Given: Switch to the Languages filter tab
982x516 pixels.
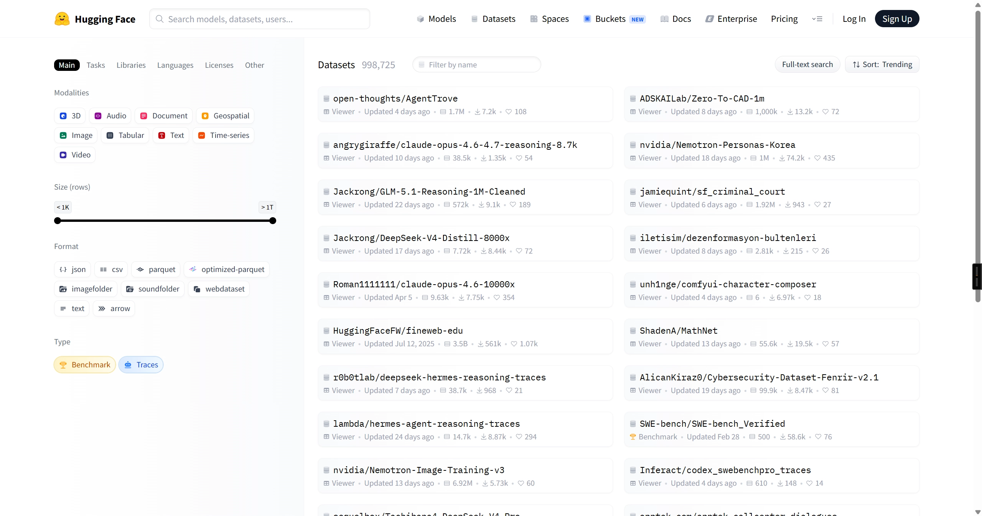Looking at the screenshot, I should pyautogui.click(x=175, y=65).
